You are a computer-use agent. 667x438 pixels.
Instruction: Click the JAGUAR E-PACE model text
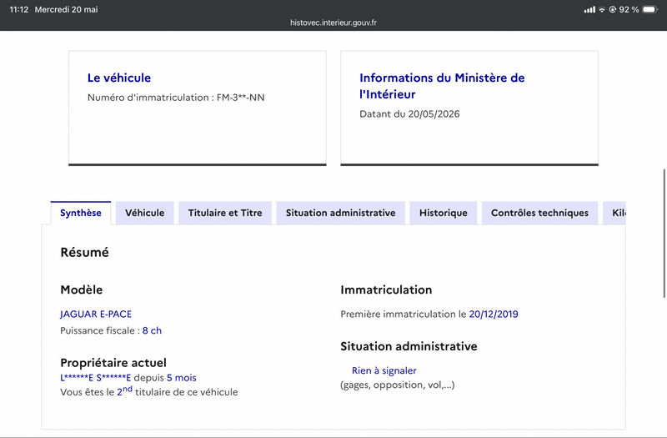(96, 315)
